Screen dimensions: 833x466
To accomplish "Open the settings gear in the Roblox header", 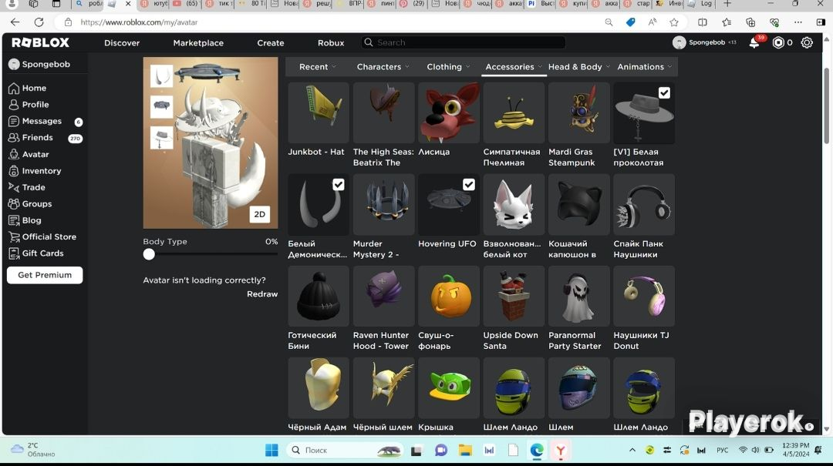I will (x=807, y=42).
